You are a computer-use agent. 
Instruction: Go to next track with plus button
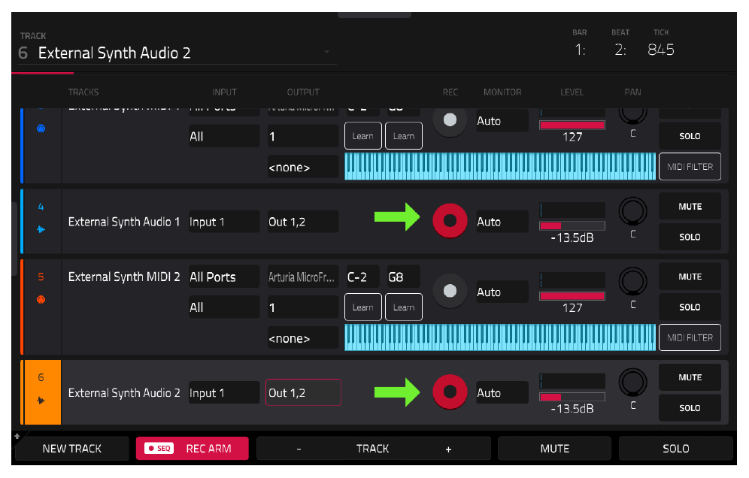(448, 449)
